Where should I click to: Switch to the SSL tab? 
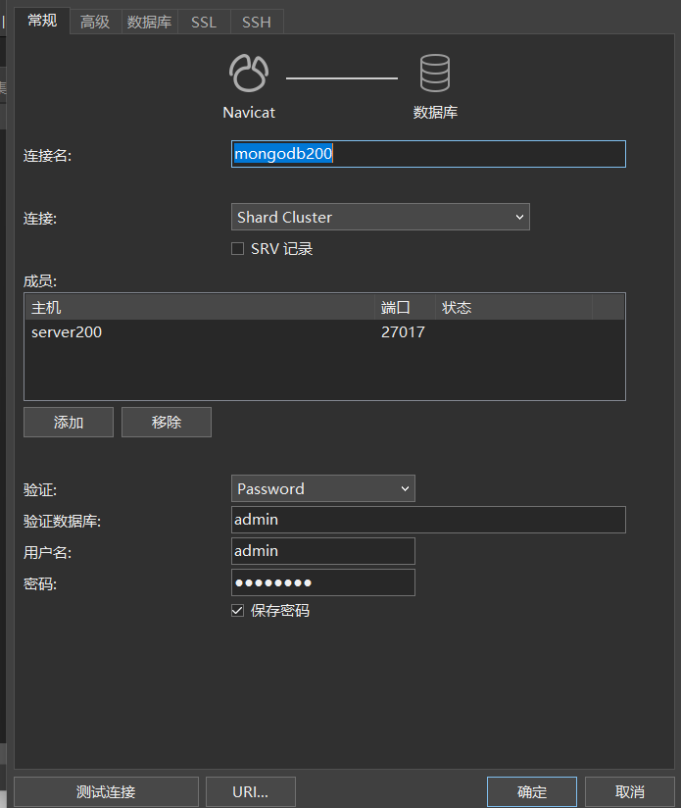click(204, 23)
